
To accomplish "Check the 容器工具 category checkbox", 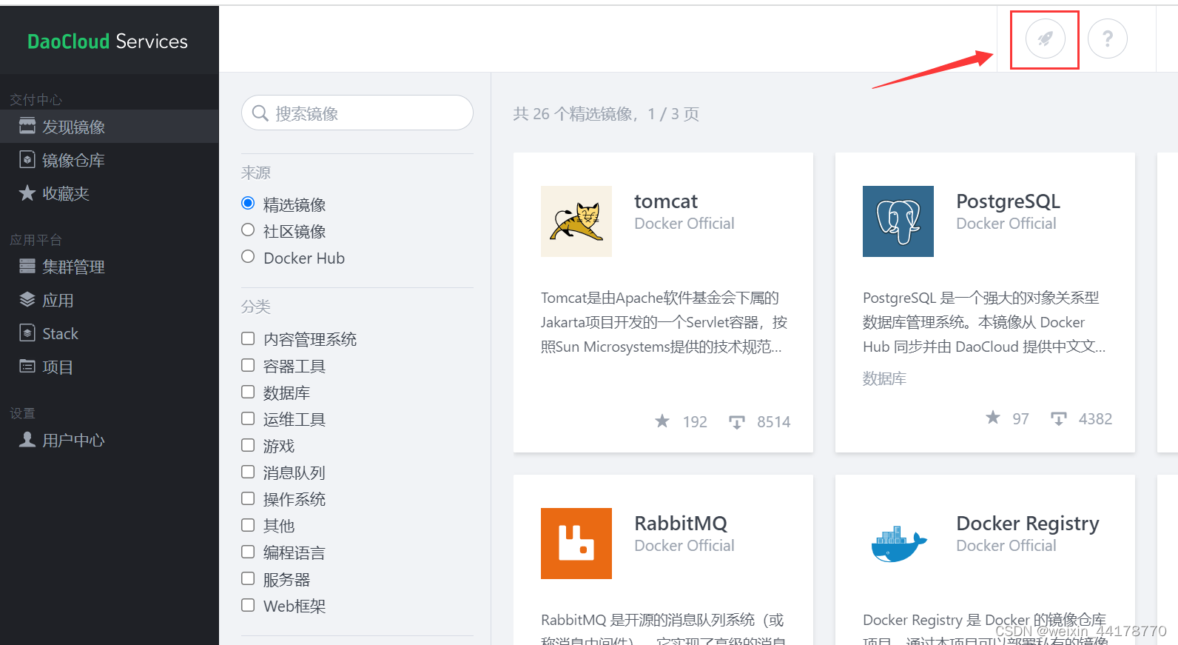I will pyautogui.click(x=248, y=365).
